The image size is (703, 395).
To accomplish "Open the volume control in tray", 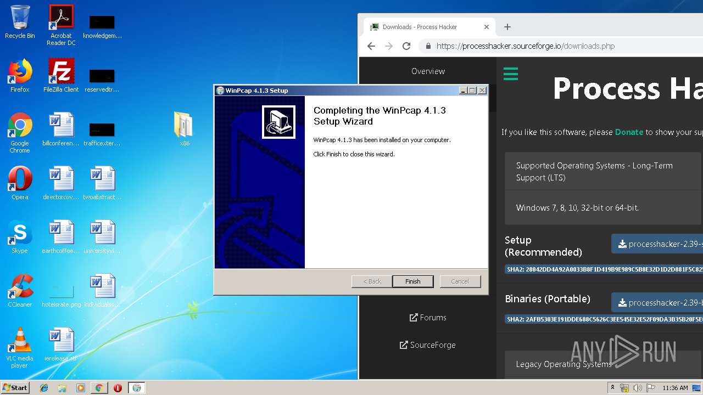I will [638, 388].
